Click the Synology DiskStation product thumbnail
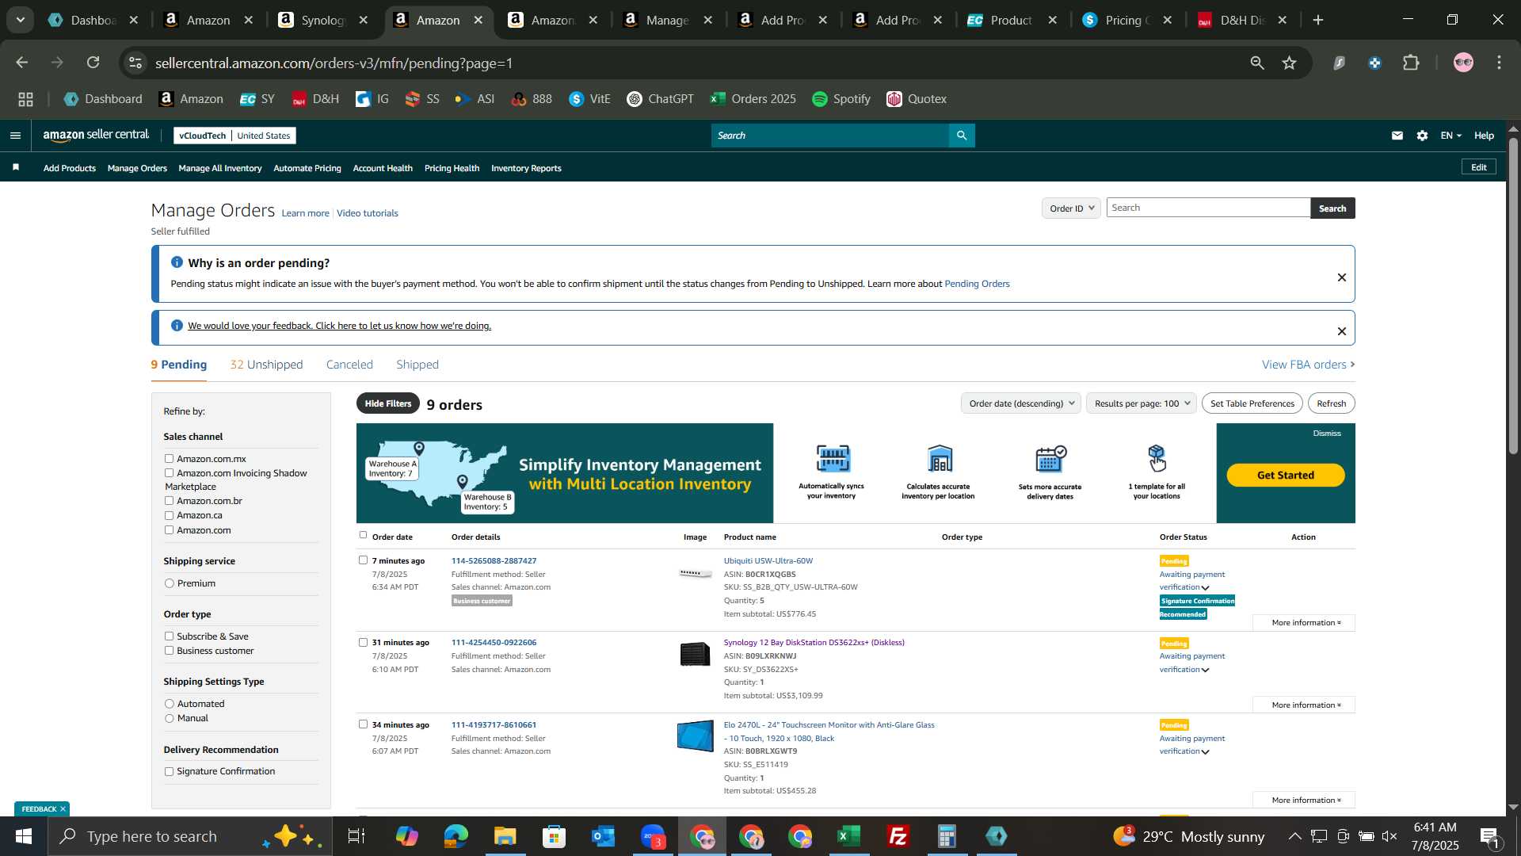Image resolution: width=1521 pixels, height=856 pixels. pyautogui.click(x=696, y=655)
